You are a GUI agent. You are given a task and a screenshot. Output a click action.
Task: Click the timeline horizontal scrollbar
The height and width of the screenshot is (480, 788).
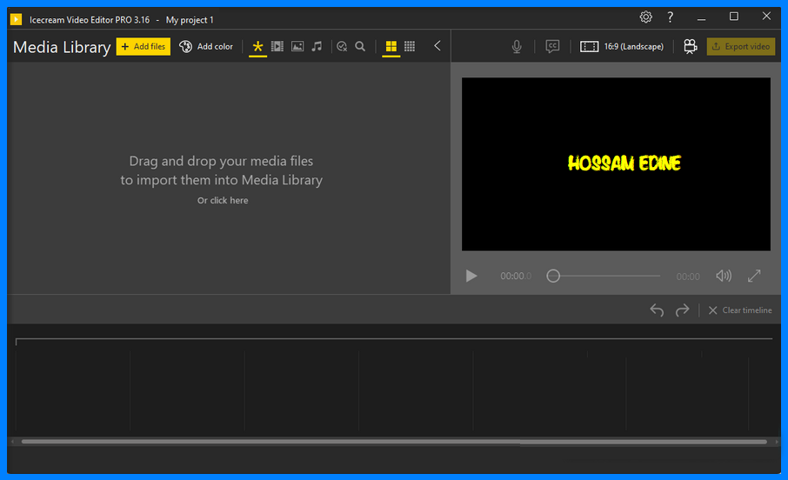pyautogui.click(x=394, y=442)
